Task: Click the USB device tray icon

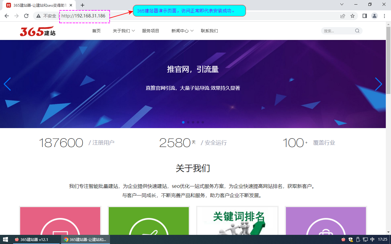Action: click(358, 239)
